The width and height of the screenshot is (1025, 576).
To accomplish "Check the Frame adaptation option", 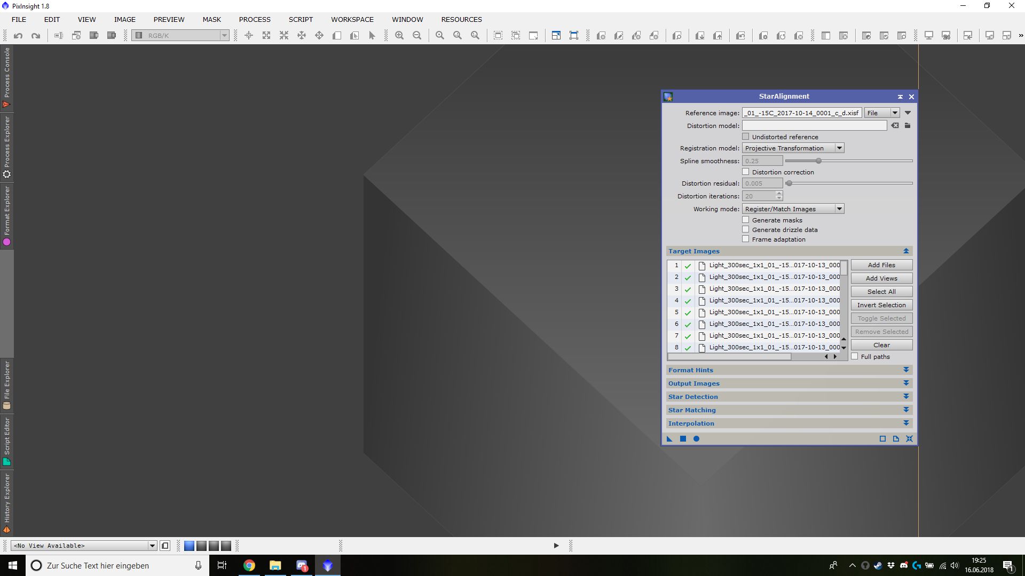I will click(x=746, y=239).
